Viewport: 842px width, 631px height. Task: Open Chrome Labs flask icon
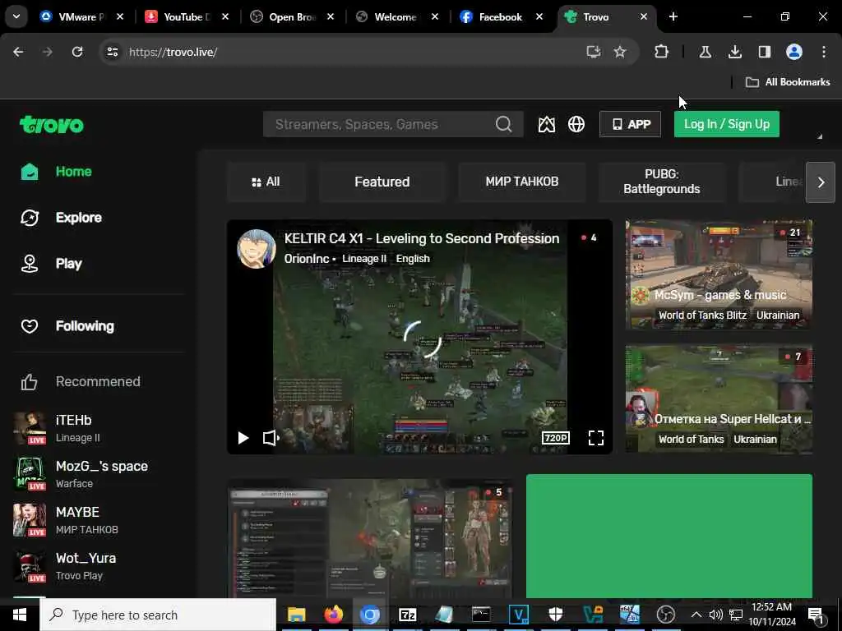pos(705,52)
